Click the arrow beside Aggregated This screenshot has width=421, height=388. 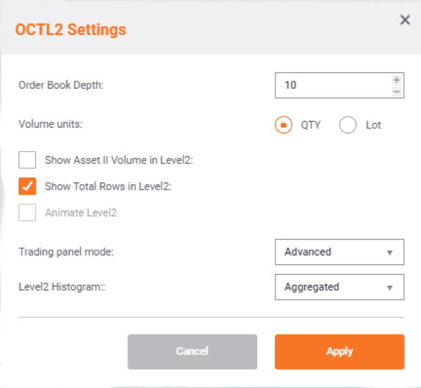click(390, 287)
